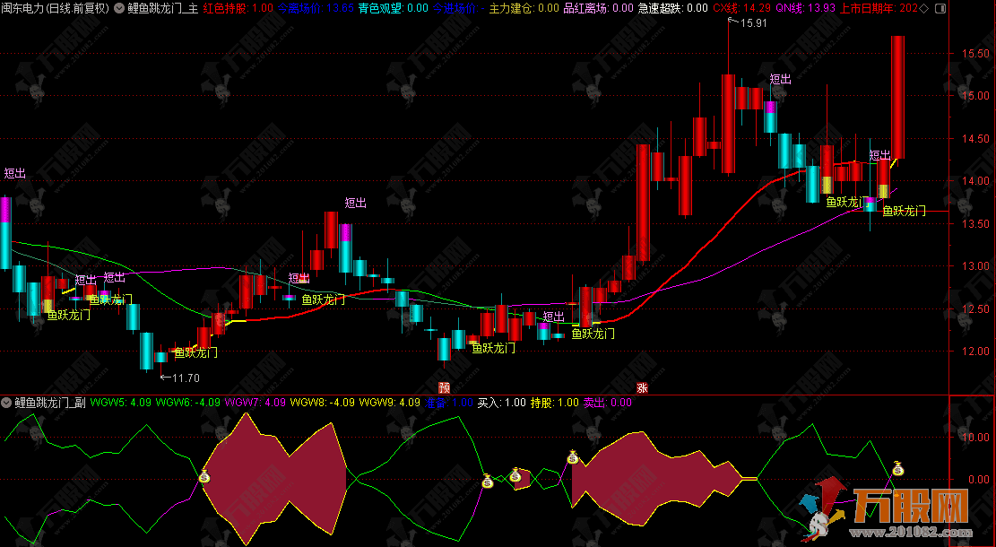Click the rightmost 鱼跃龙门 label near 13.65
This screenshot has width=996, height=547.
tap(904, 211)
